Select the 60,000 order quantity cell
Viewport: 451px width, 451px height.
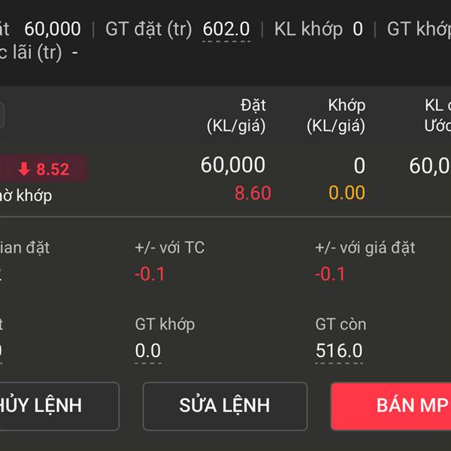pyautogui.click(x=233, y=165)
